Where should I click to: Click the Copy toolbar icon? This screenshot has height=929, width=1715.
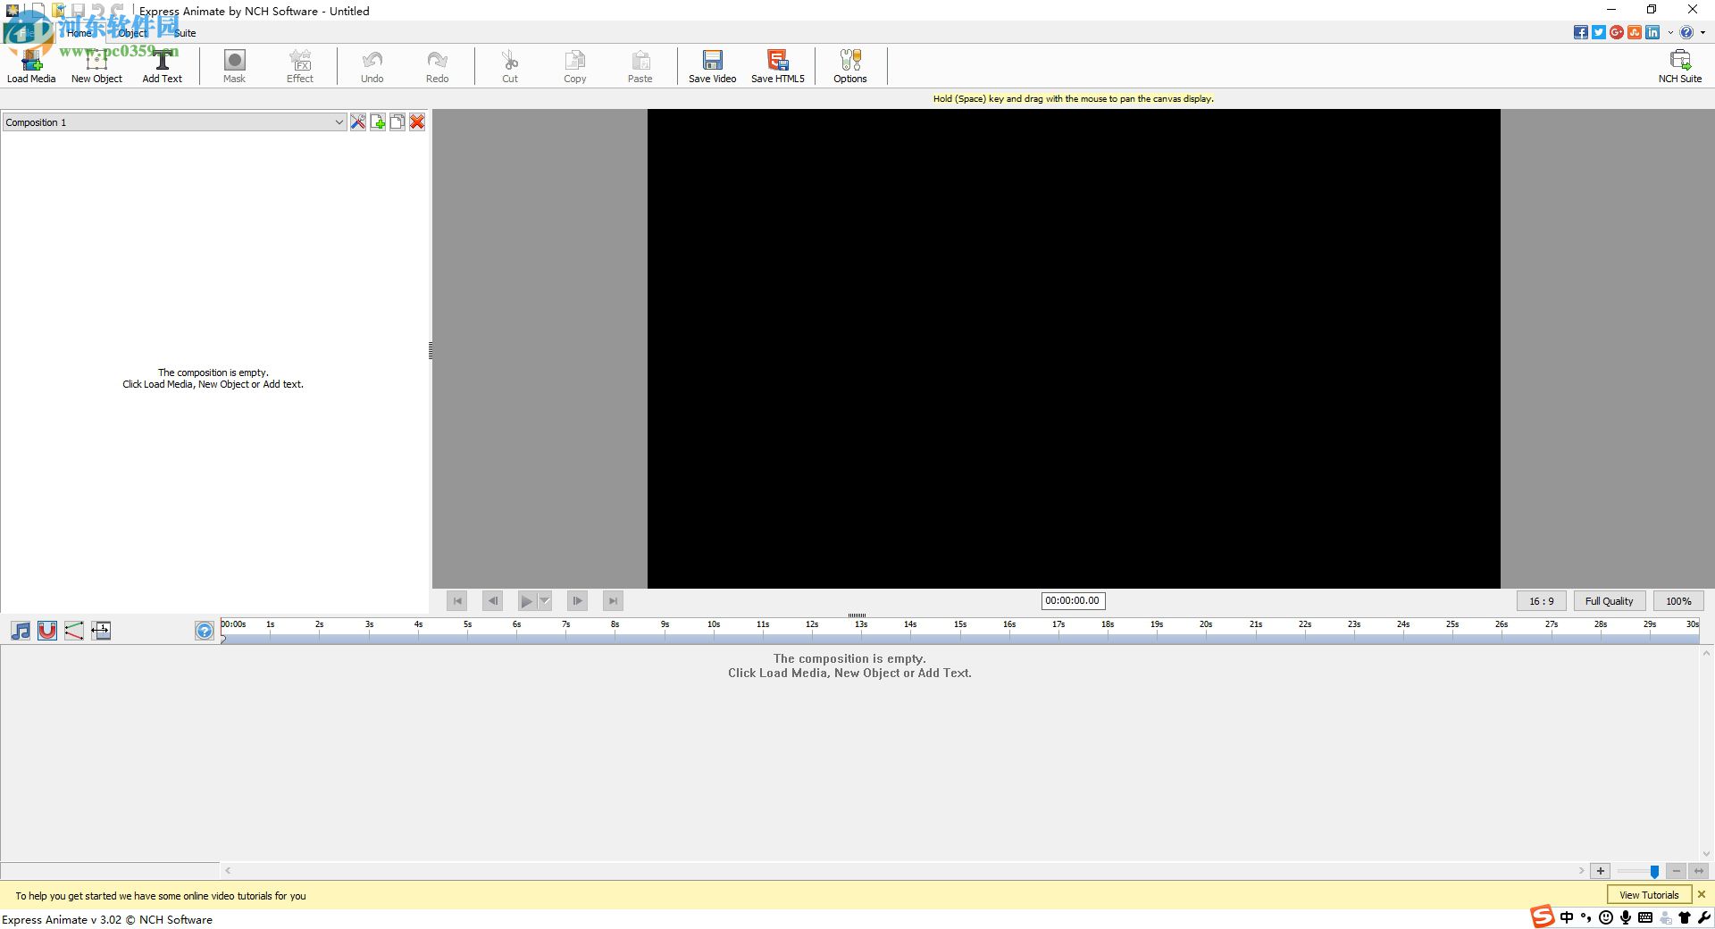(575, 66)
